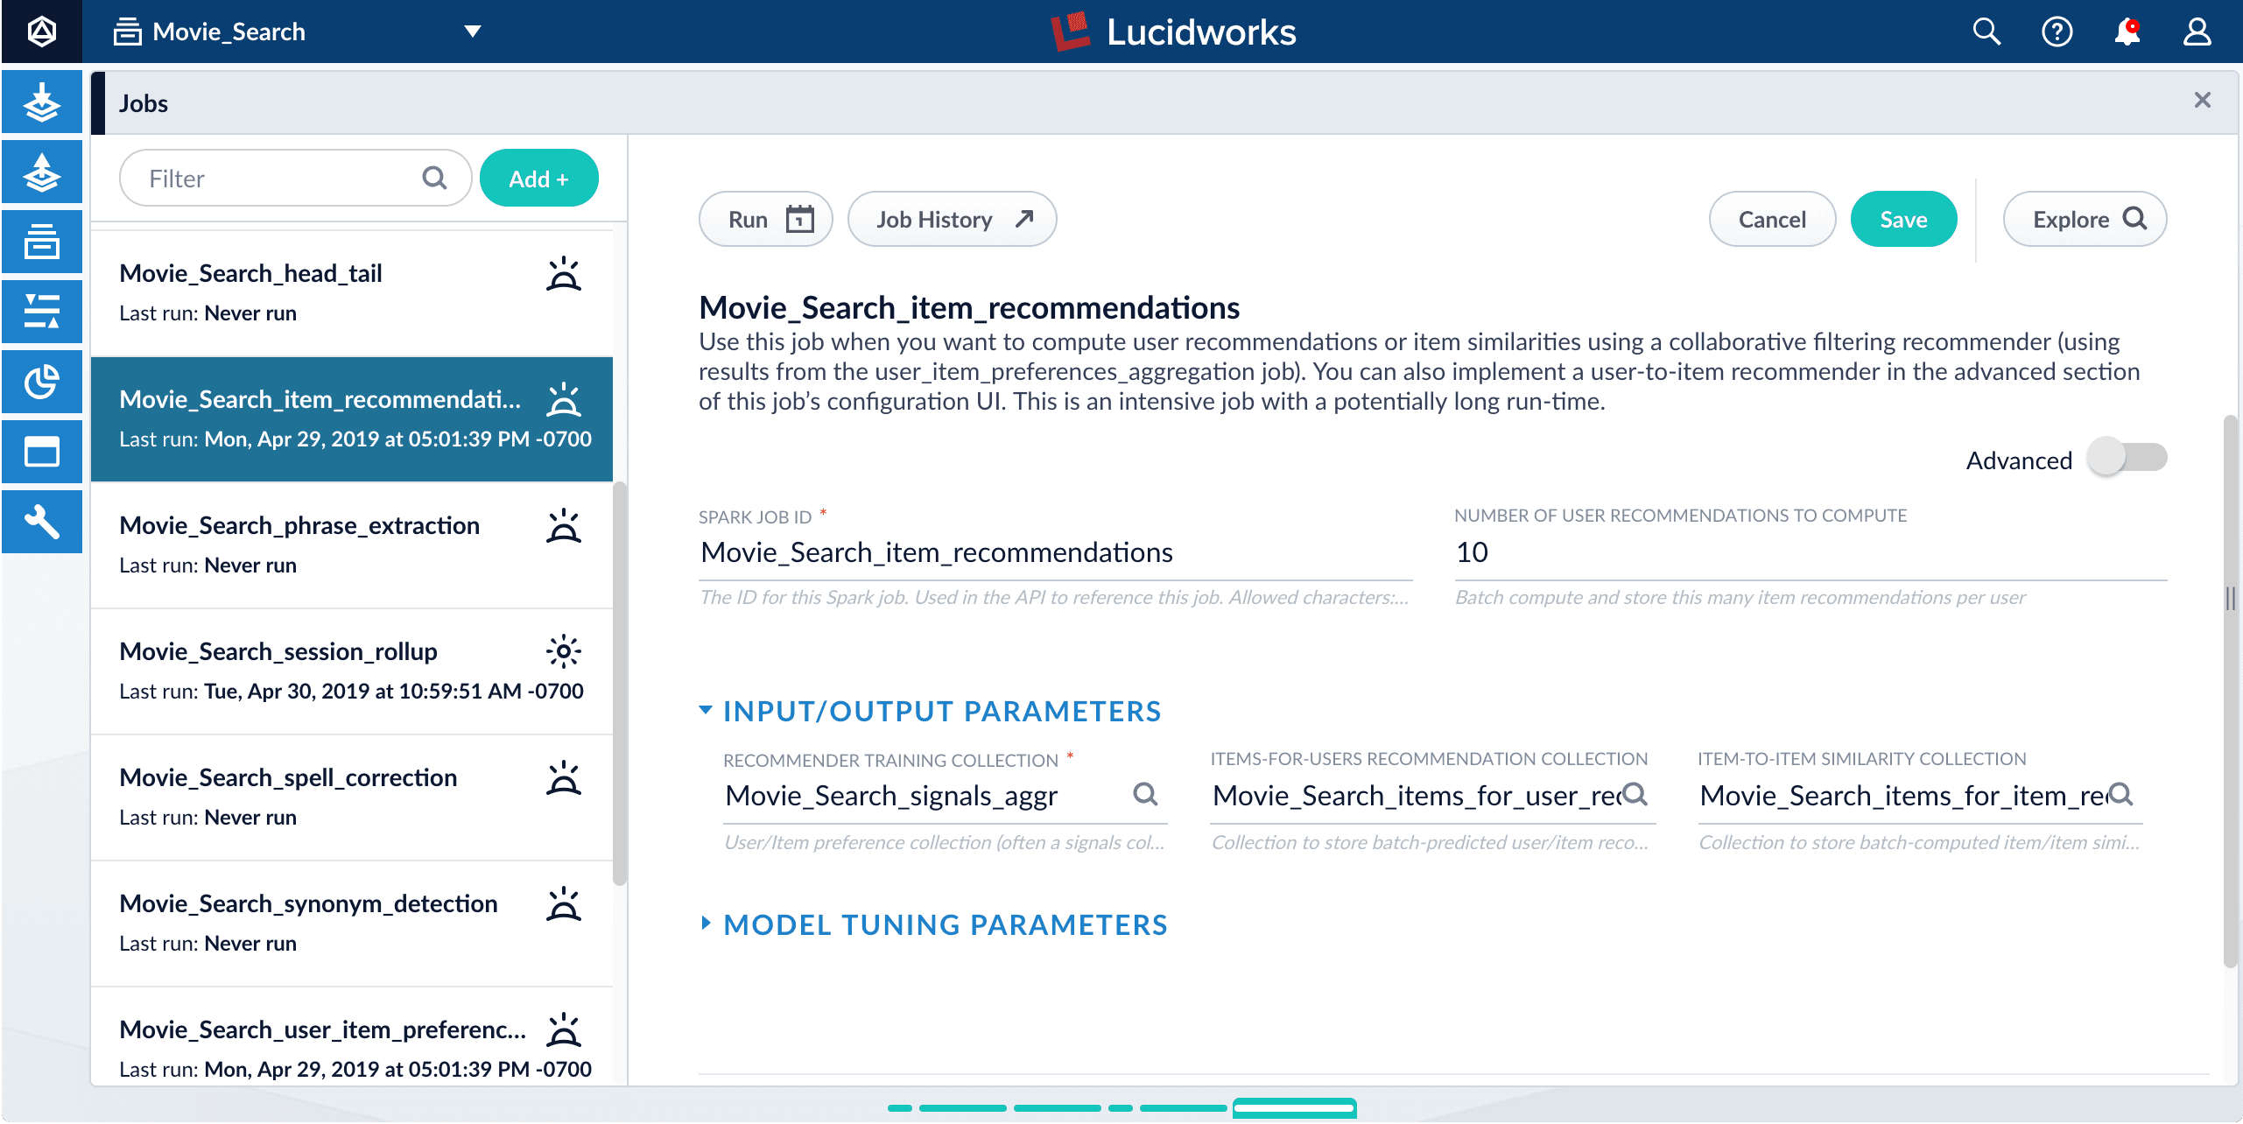Screen dimensions: 2243x1124
Task: Click the Fusion home logo icon
Action: 41,32
